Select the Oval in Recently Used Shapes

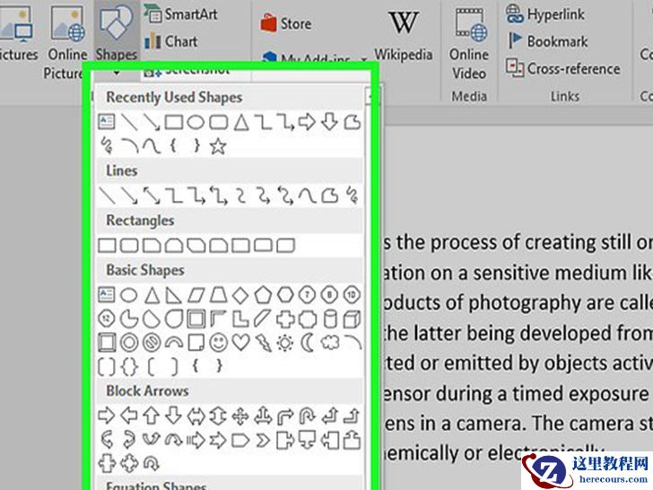(196, 122)
